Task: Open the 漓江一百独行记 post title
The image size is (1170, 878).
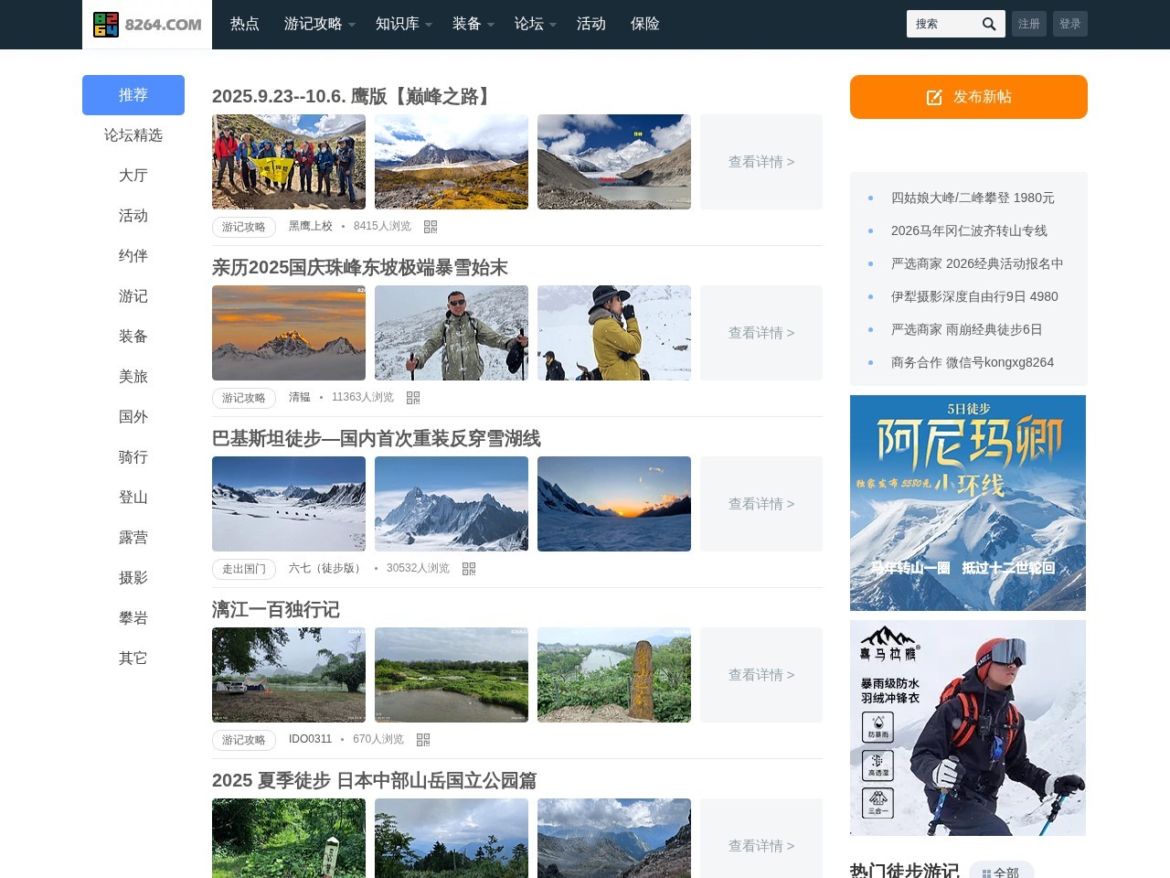Action: [x=276, y=609]
